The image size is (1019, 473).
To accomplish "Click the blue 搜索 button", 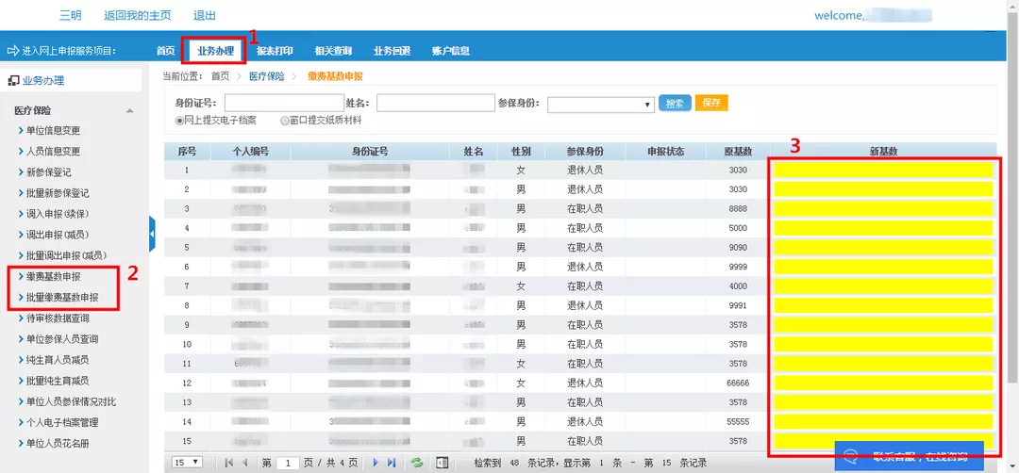I will [674, 104].
